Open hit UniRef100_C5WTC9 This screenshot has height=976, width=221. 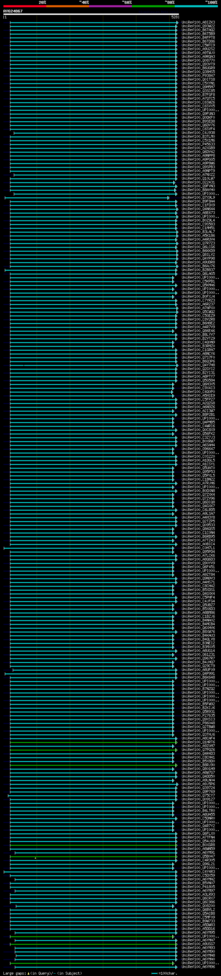(198, 45)
